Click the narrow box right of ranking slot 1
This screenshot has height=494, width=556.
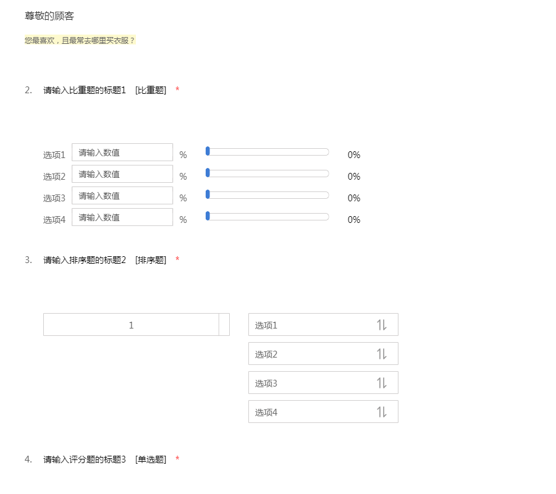[x=224, y=325]
